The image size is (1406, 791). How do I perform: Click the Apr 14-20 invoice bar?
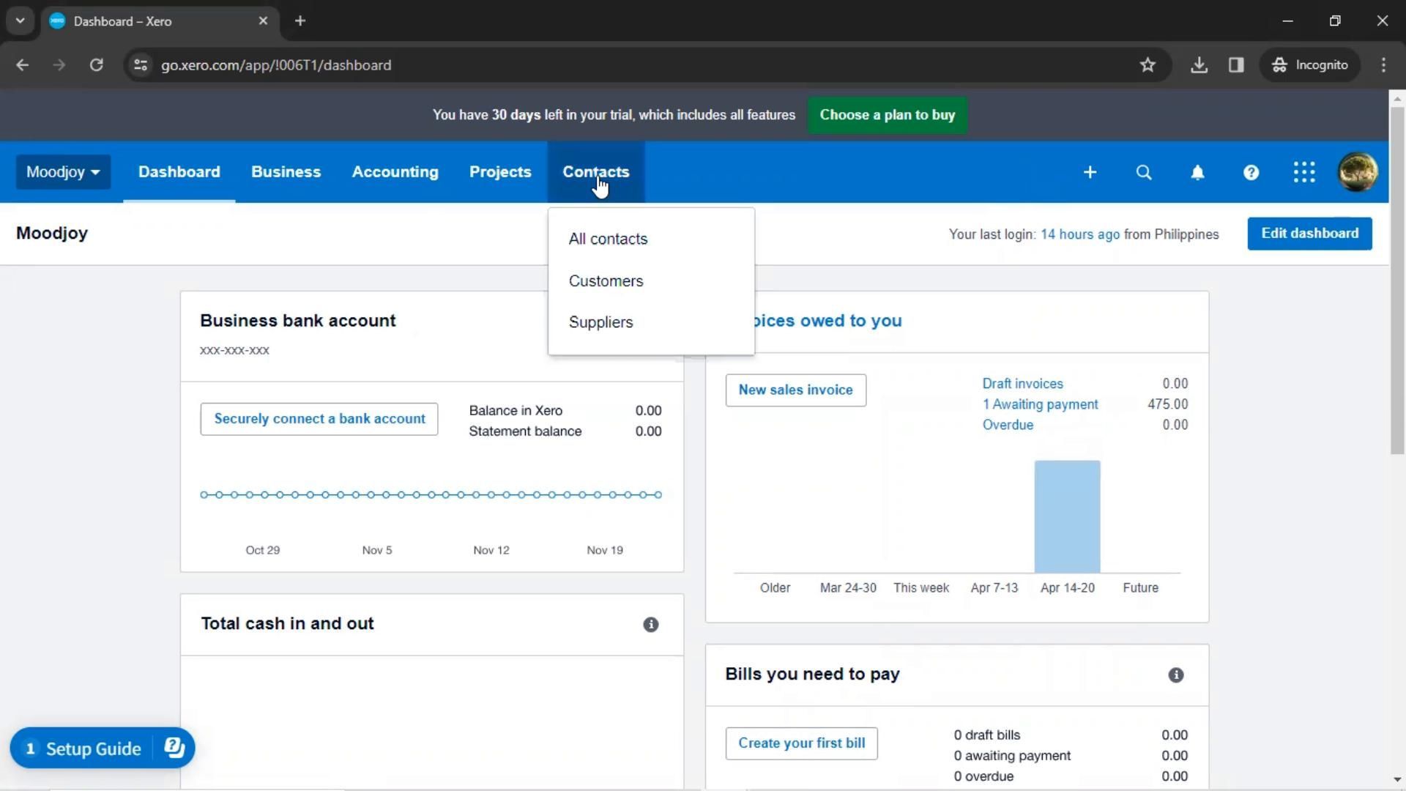point(1067,516)
